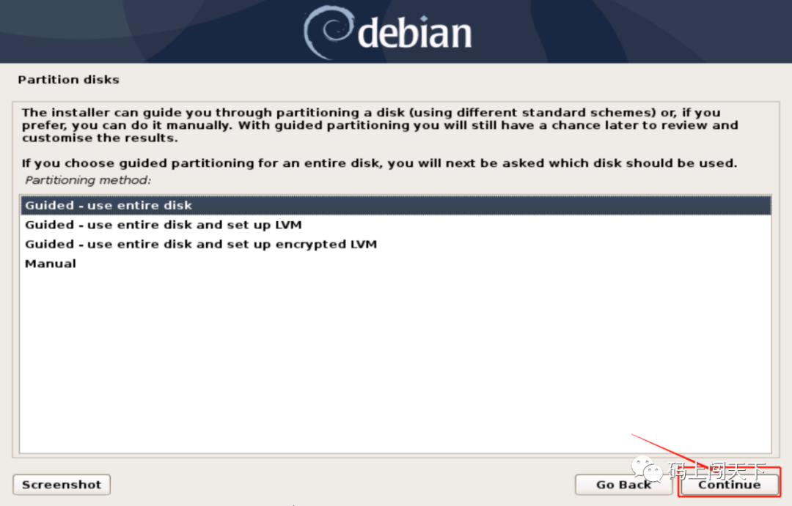
Task: Click the installer guide description paragraph
Action: [380, 125]
